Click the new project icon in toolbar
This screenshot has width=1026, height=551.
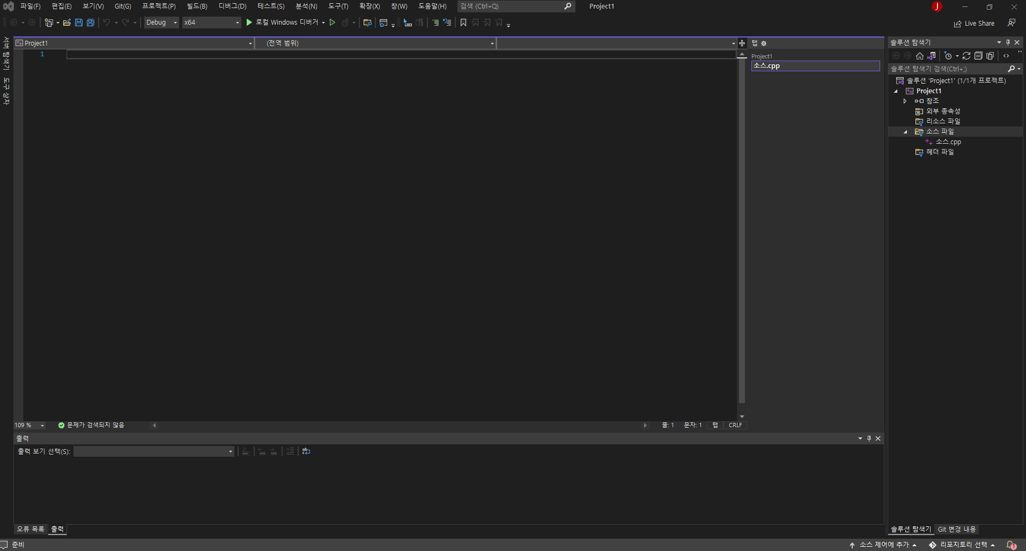(49, 23)
